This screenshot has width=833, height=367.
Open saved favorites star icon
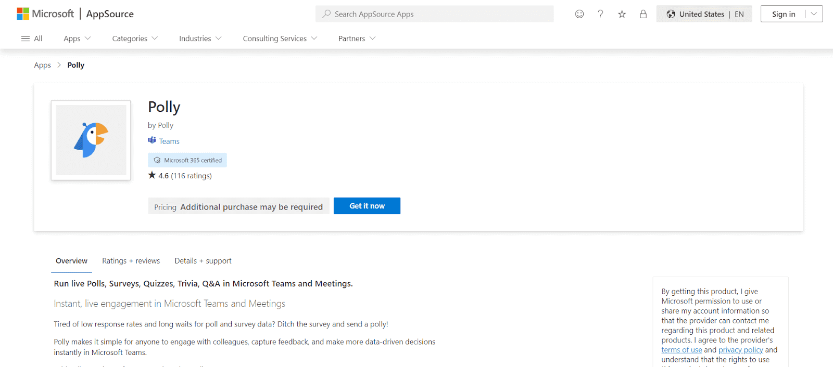pos(622,14)
